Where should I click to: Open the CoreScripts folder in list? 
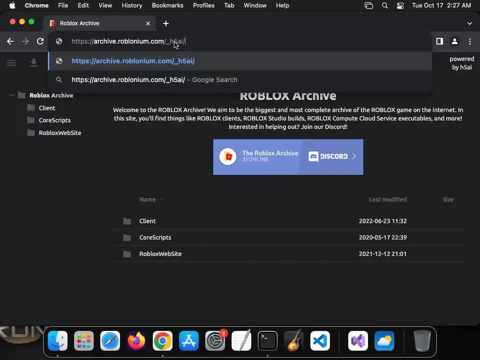155,238
